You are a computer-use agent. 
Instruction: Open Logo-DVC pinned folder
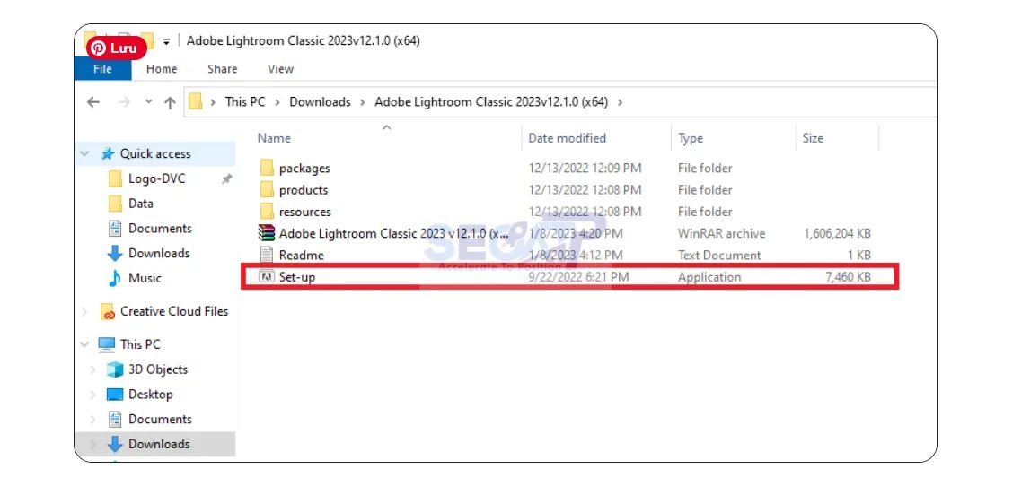click(156, 179)
